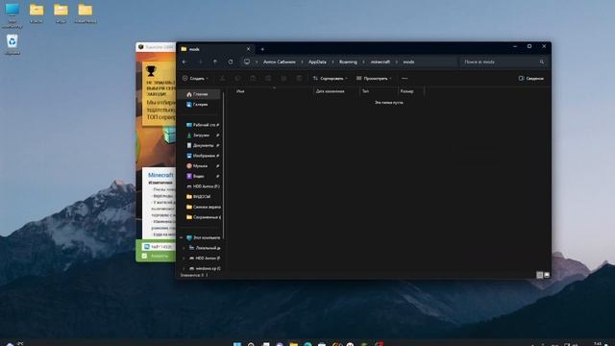
Task: Switch to details list view icon
Action: tap(540, 275)
